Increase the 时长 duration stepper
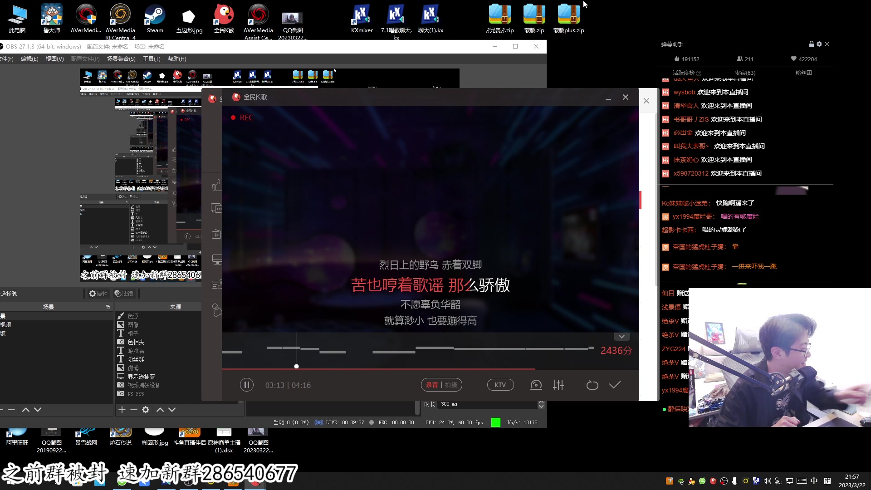 tap(541, 402)
